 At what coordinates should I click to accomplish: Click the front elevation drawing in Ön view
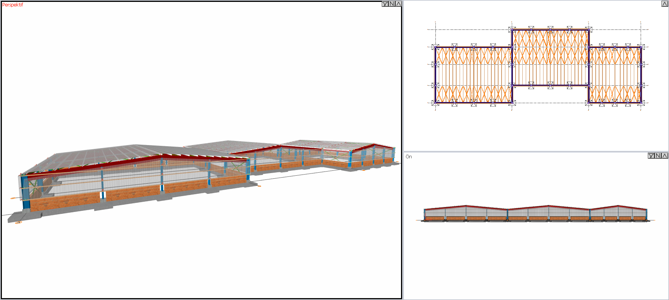[536, 213]
